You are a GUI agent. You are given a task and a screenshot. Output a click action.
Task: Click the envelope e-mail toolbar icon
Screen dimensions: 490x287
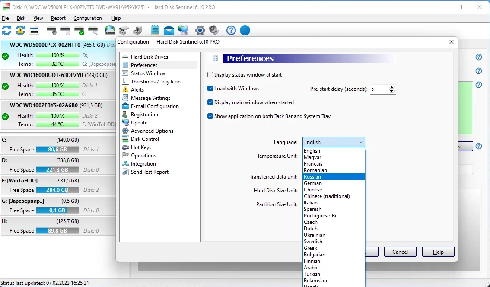pyautogui.click(x=169, y=30)
